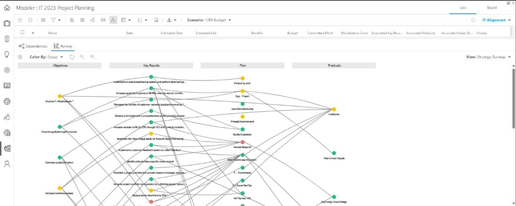Select the Lean Manufacturing plan node
Screen dimensions: 516x206
(x=243, y=104)
